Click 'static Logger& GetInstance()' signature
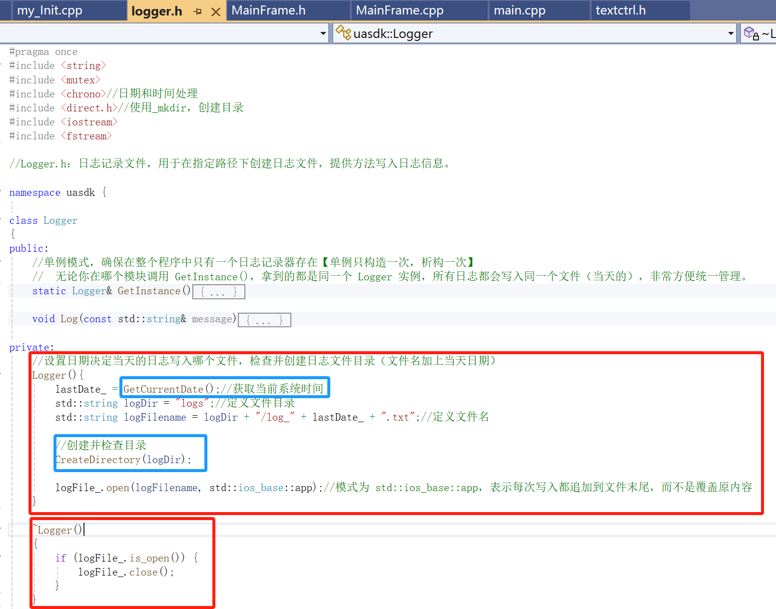Screen dimensions: 776x609 (111, 291)
